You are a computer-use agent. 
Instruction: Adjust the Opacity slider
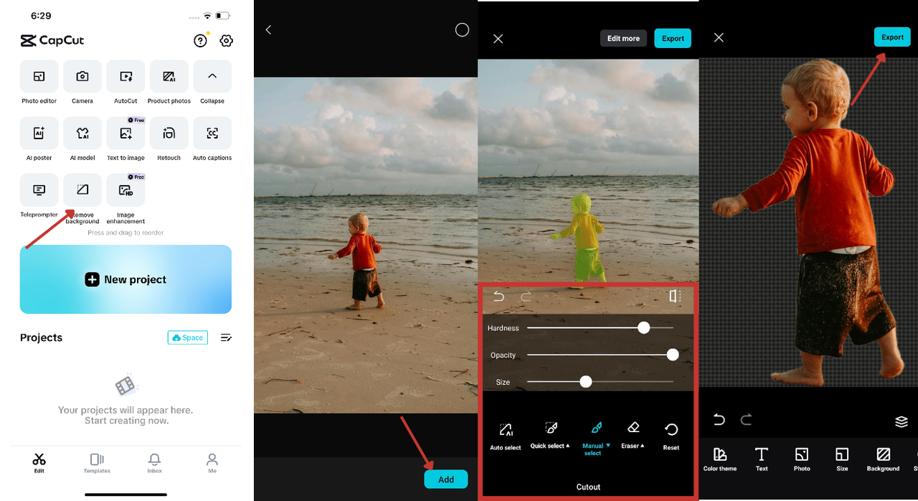[600, 355]
